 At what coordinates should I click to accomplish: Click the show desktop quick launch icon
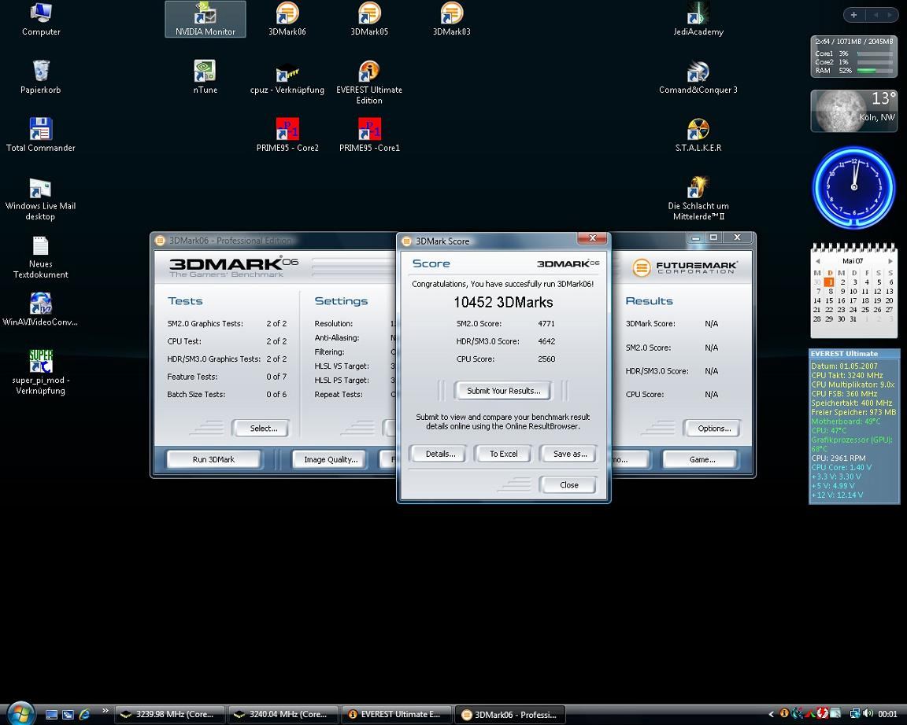point(51,715)
